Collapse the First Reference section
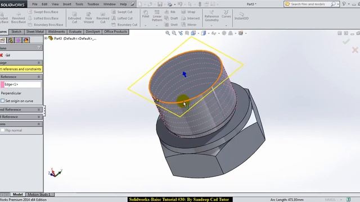360x202 pixels. (x=39, y=77)
